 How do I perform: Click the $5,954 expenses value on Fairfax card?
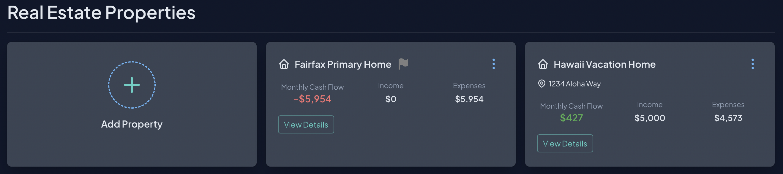point(469,99)
